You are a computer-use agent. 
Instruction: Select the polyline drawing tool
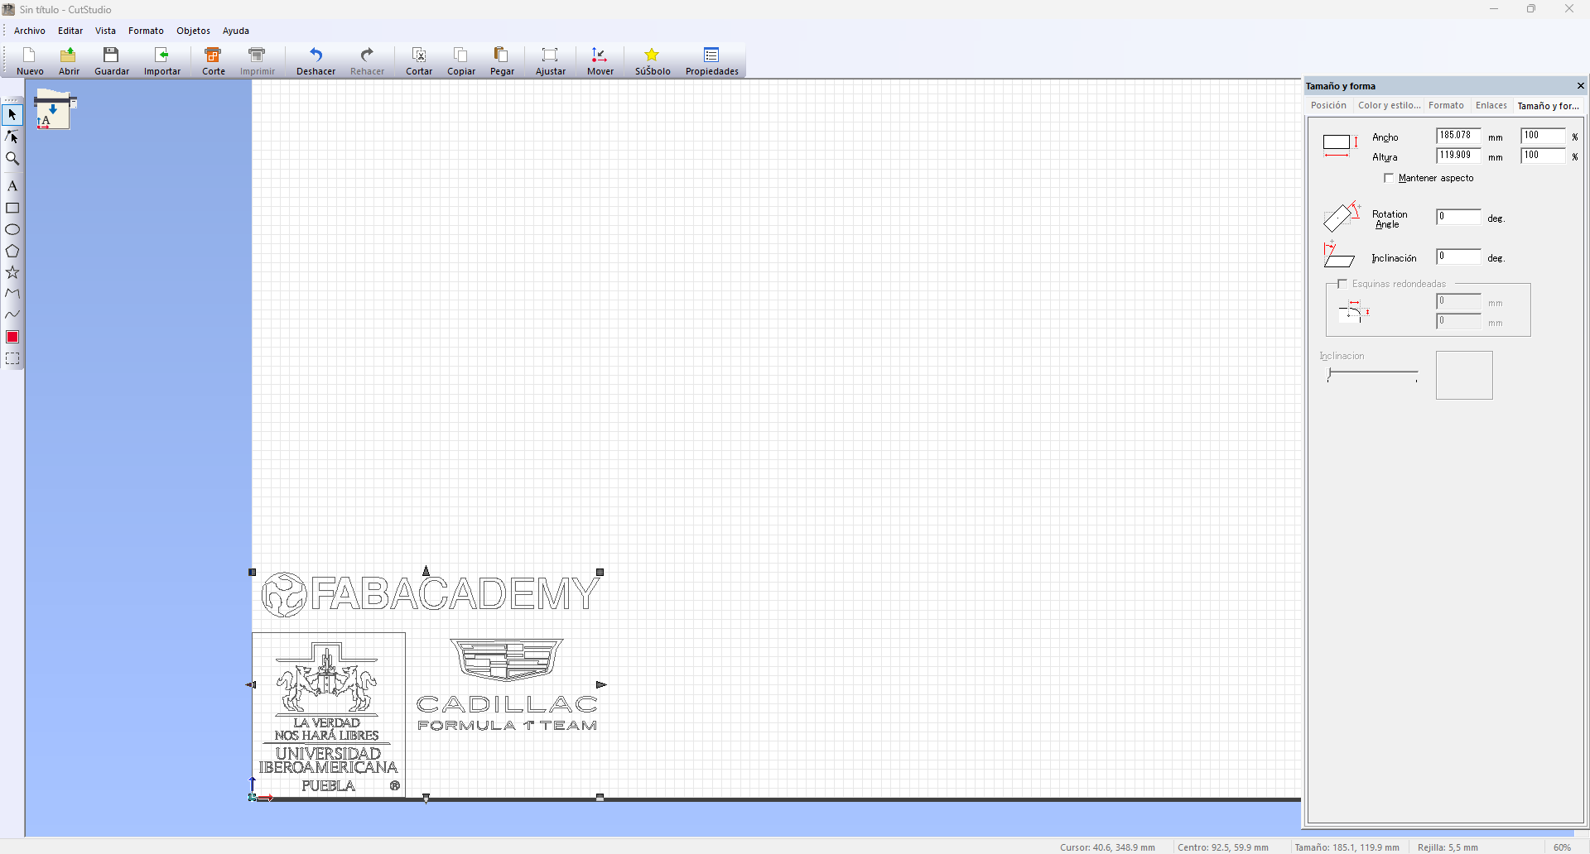point(12,293)
